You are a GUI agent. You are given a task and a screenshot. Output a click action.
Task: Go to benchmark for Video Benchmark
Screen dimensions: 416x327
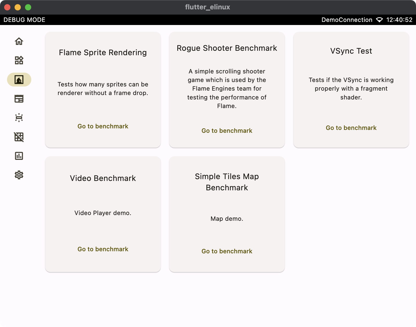pyautogui.click(x=103, y=249)
